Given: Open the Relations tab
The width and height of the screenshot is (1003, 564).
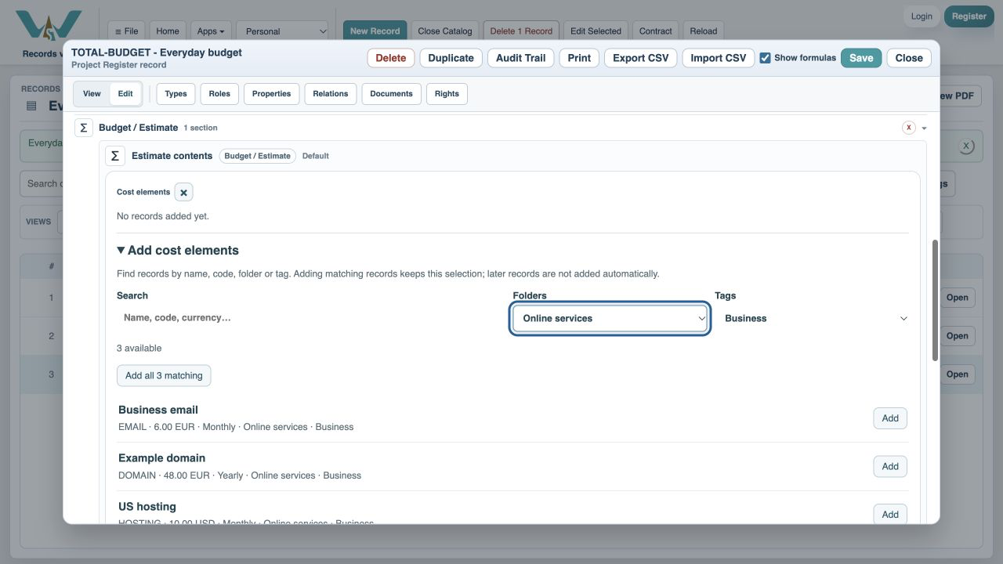Looking at the screenshot, I should pyautogui.click(x=331, y=94).
